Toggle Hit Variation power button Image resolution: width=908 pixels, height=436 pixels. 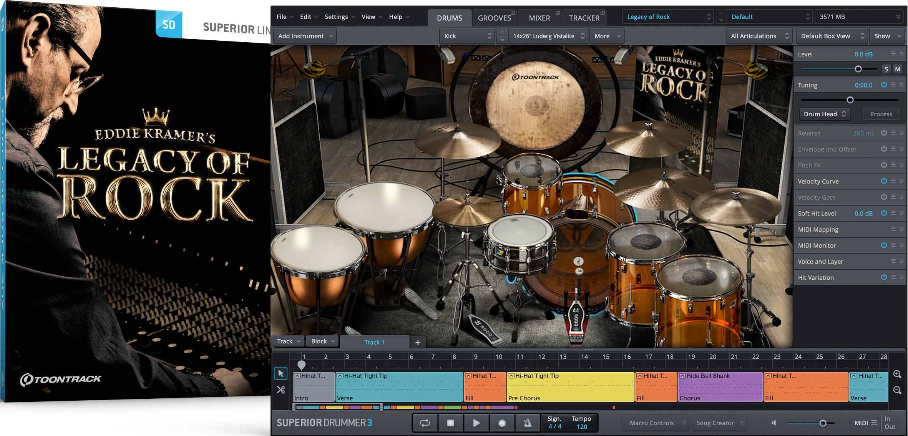point(884,277)
